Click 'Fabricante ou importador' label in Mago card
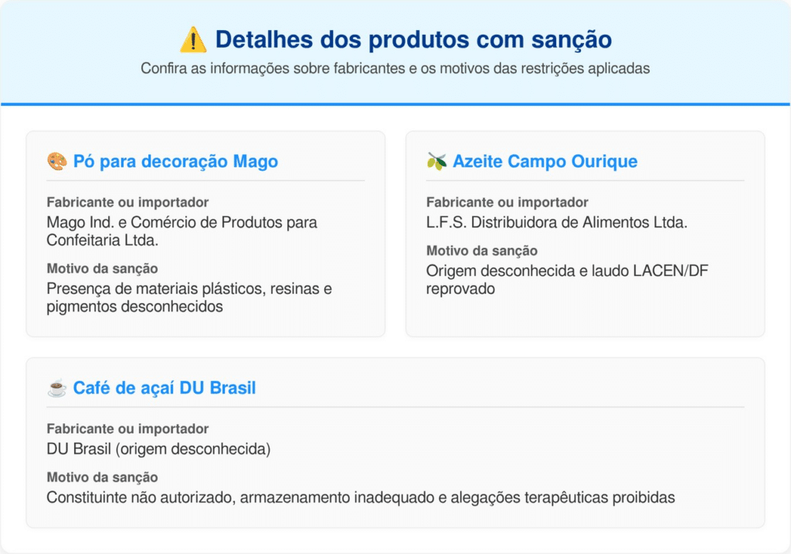The width and height of the screenshot is (791, 554). pos(127,202)
